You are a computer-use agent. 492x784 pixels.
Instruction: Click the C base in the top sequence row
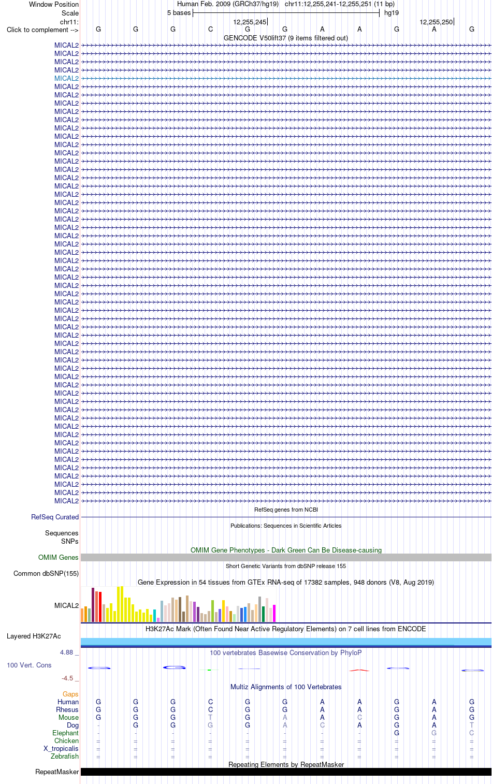point(210,29)
